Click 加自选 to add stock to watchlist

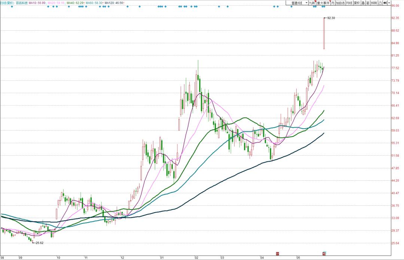(x=341, y=2)
